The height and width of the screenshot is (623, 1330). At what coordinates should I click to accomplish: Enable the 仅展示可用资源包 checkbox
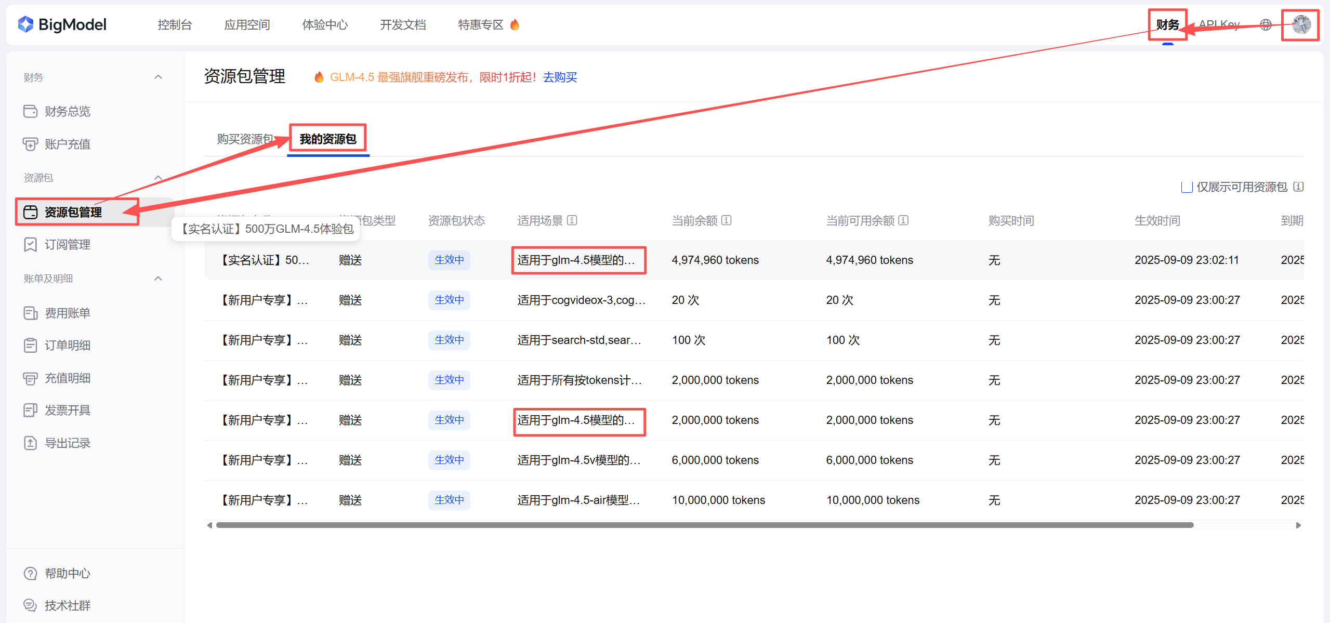pos(1187,187)
